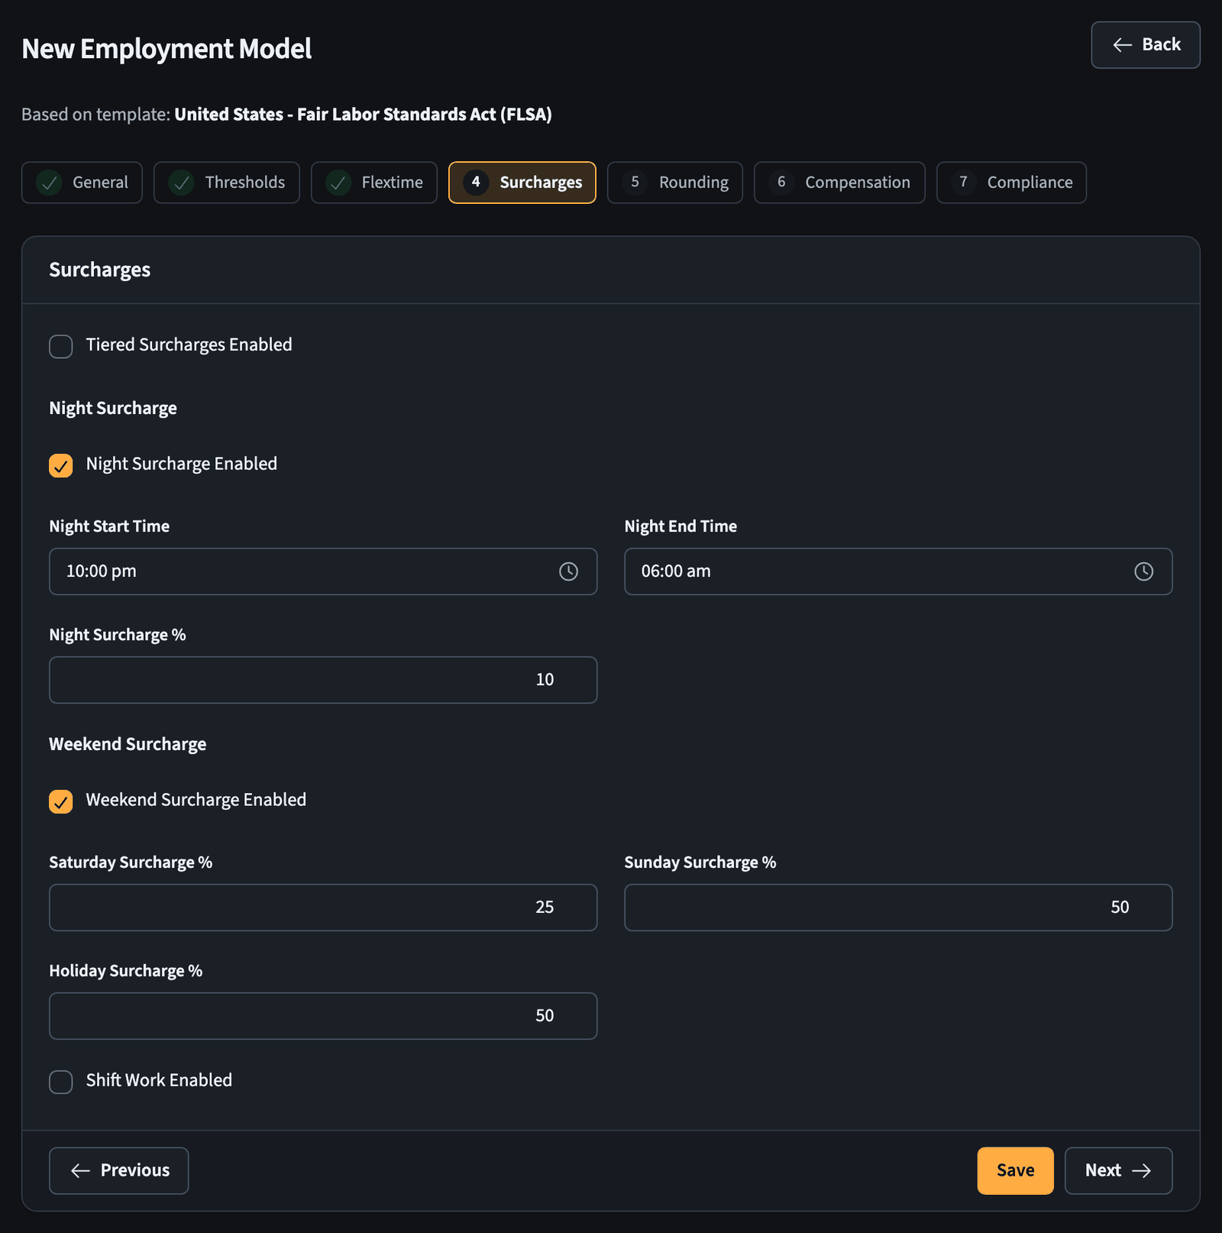Viewport: 1222px width, 1233px height.
Task: Click the Weekend Surcharge Enabled label
Action: 196,800
